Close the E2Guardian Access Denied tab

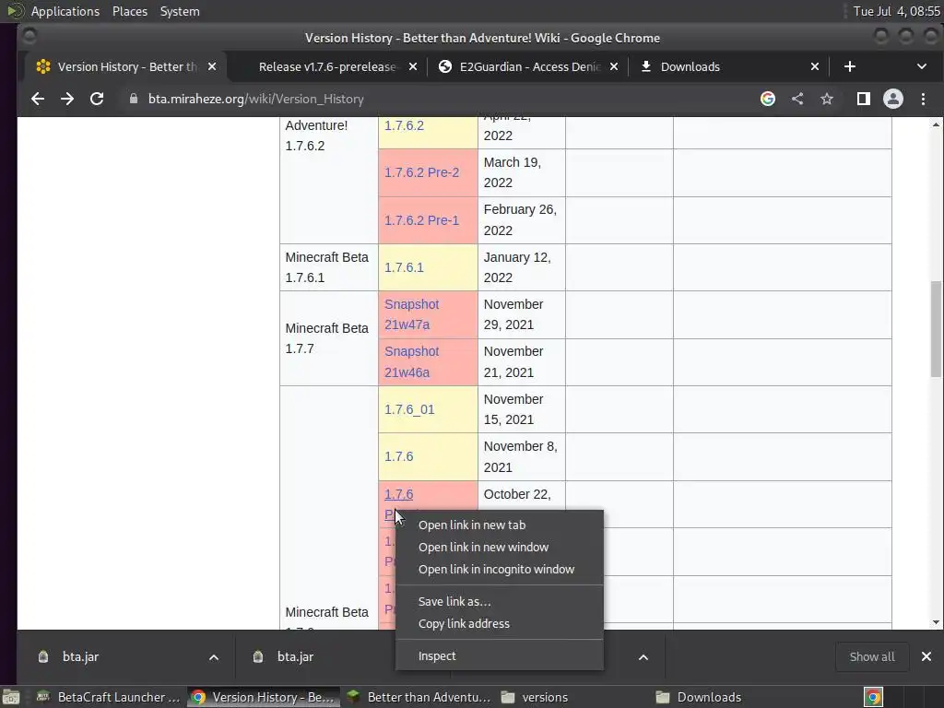613,66
